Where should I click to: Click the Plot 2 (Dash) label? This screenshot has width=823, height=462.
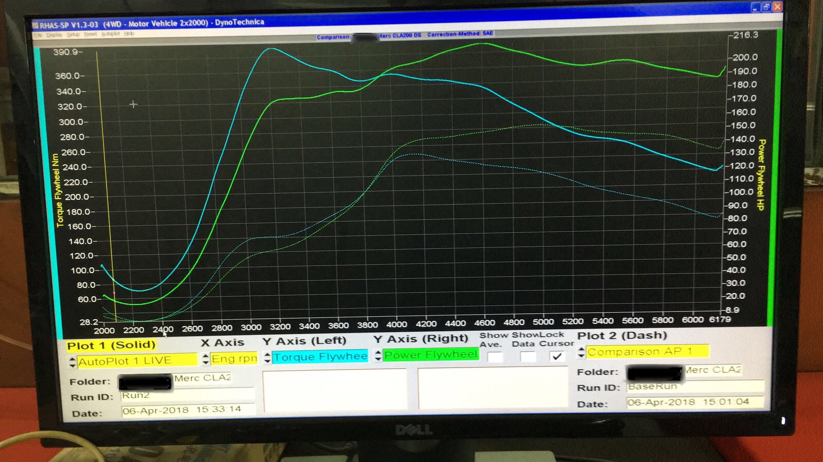pyautogui.click(x=622, y=336)
